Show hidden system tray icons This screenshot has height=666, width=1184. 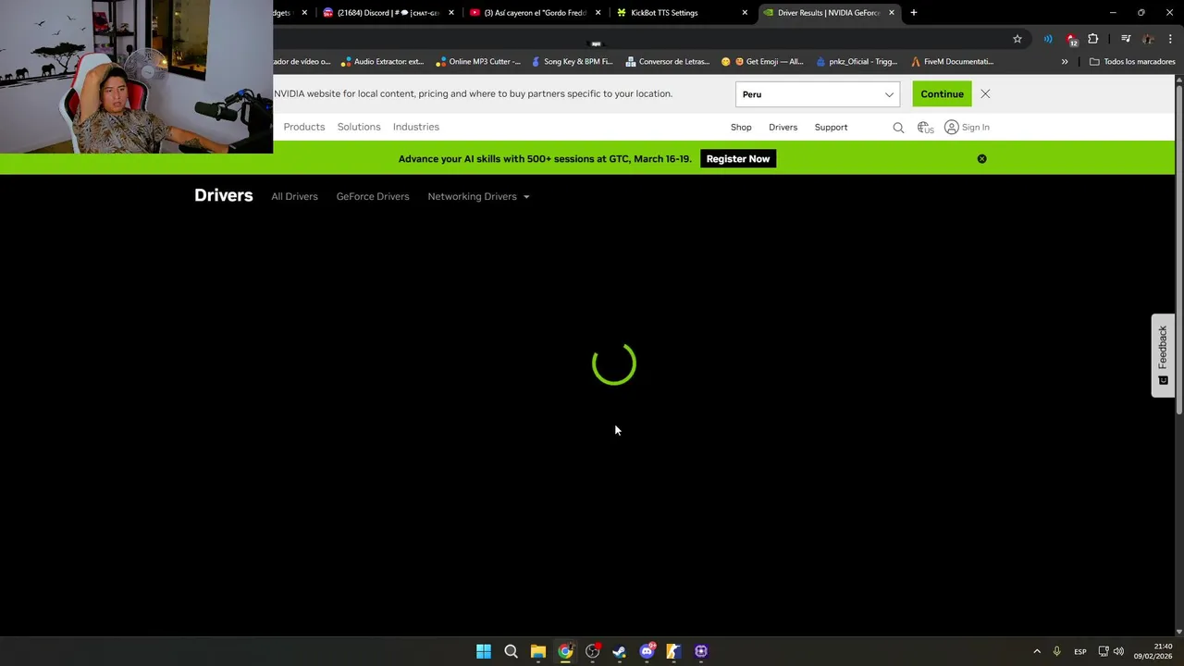click(x=1037, y=651)
